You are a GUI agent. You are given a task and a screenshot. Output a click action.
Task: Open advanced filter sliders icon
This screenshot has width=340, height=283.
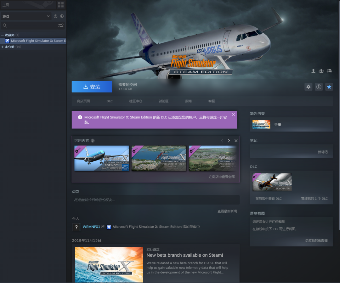tap(61, 25)
